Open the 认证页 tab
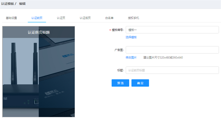This screenshot has height=120, width=221. click(x=61, y=18)
